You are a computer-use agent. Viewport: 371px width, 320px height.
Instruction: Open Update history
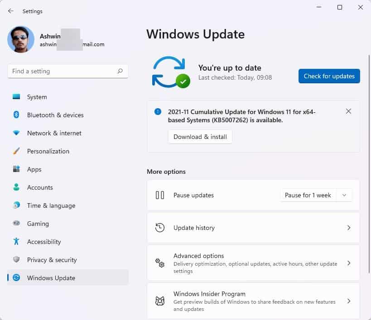(253, 228)
